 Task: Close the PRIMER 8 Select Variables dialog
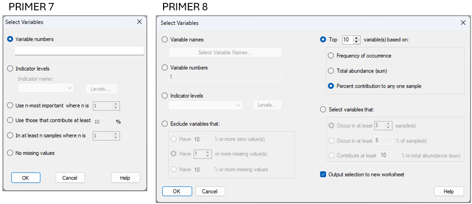click(463, 23)
